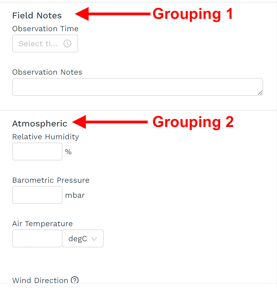Click the mbar unit text
Image resolution: width=277 pixels, height=288 pixels.
(x=75, y=195)
